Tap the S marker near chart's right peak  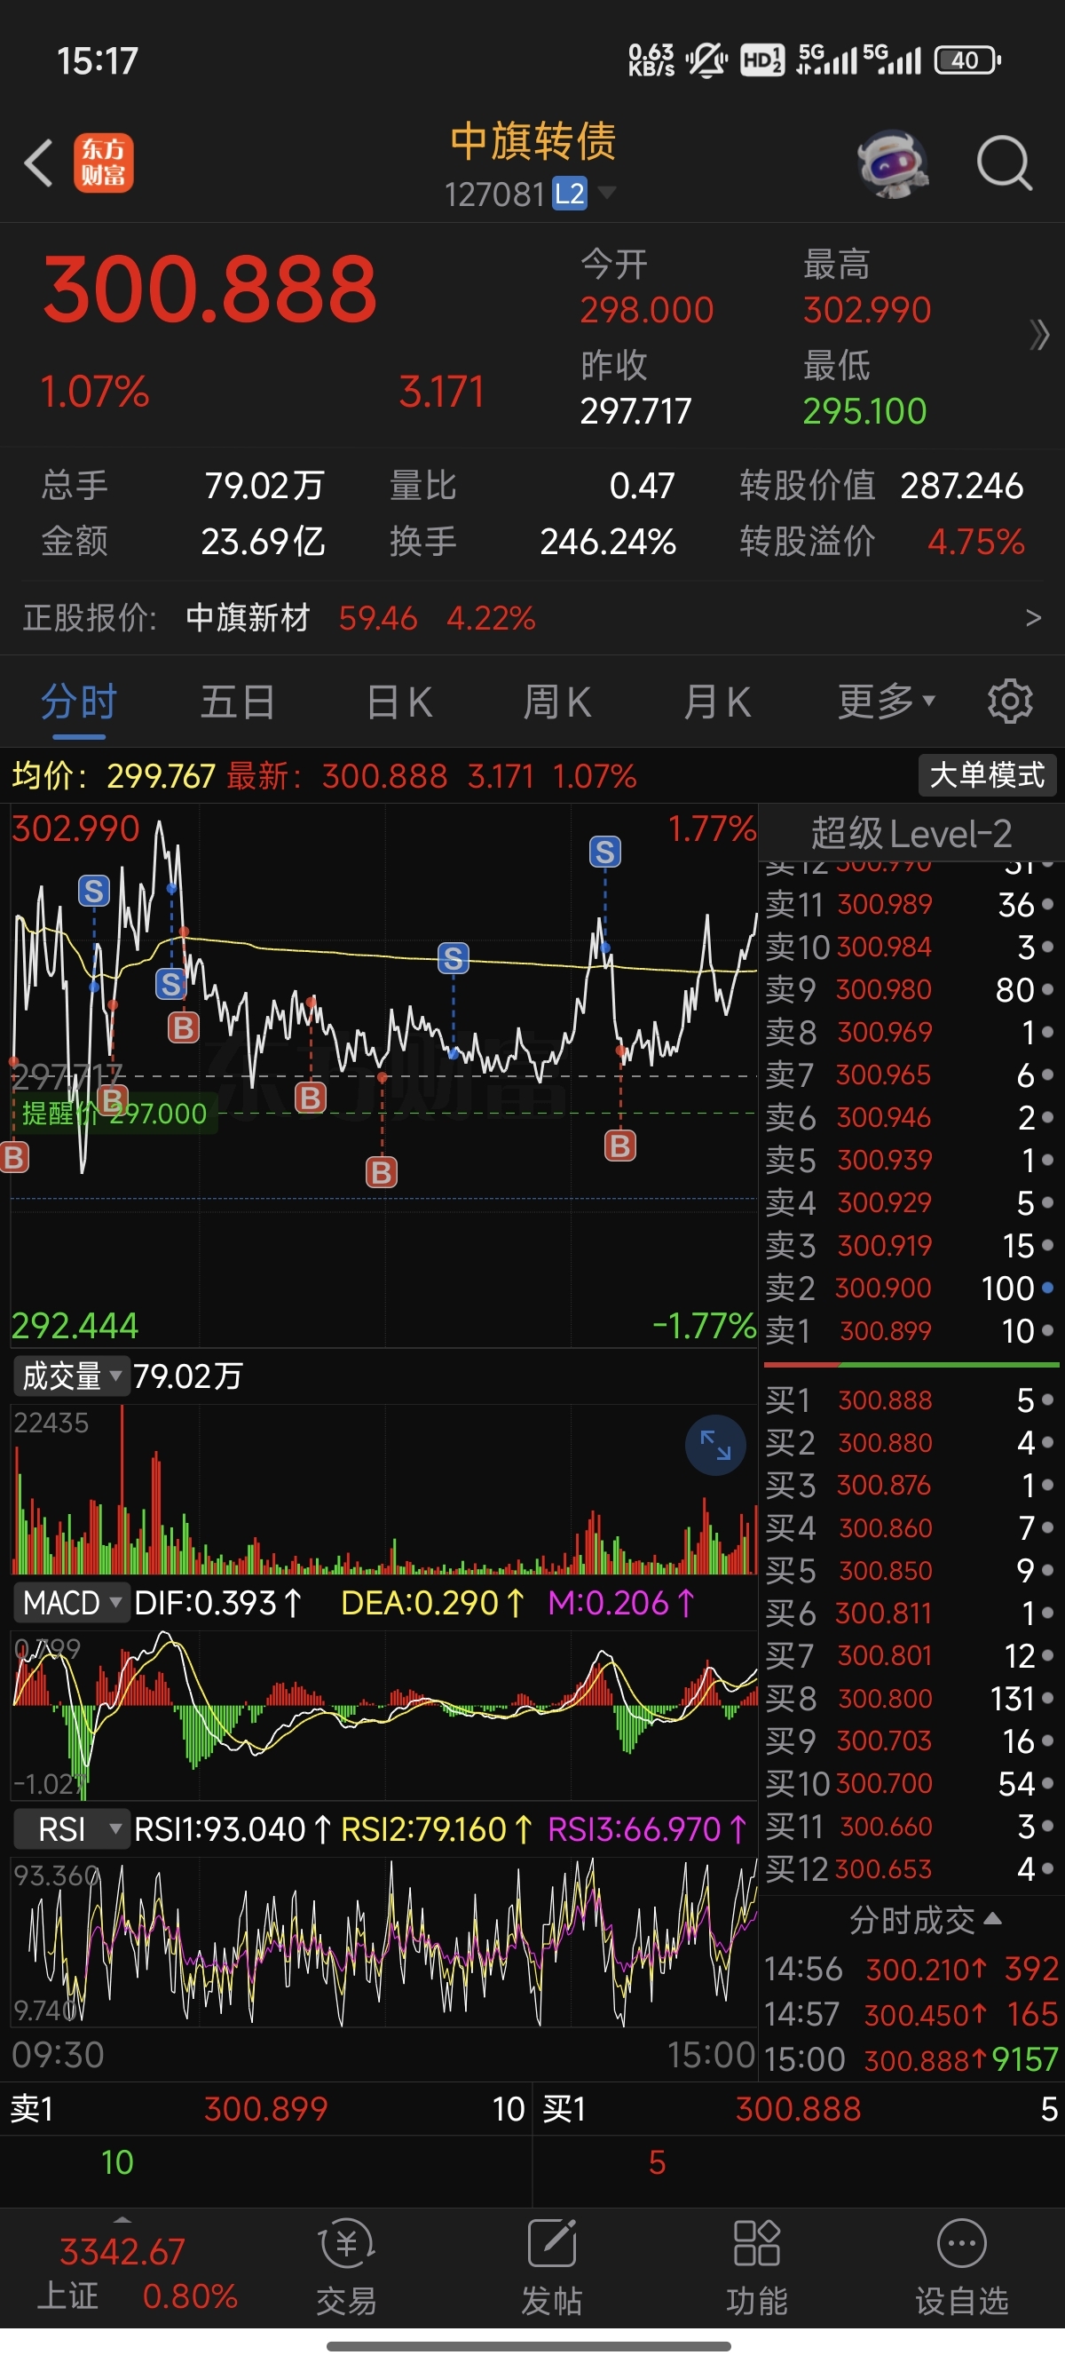[604, 852]
